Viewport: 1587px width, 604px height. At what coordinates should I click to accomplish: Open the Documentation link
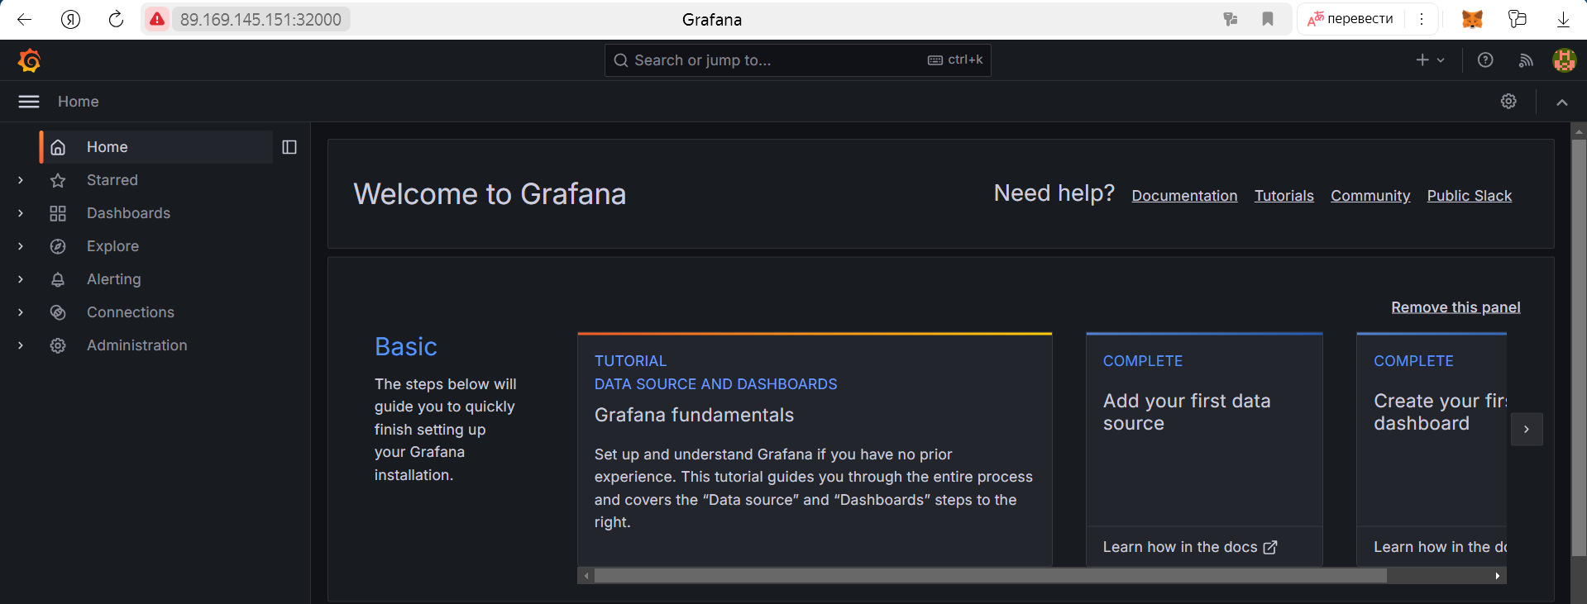point(1184,196)
